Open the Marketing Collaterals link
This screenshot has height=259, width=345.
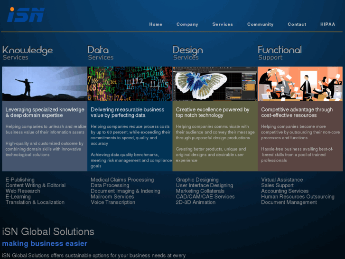[x=200, y=191]
